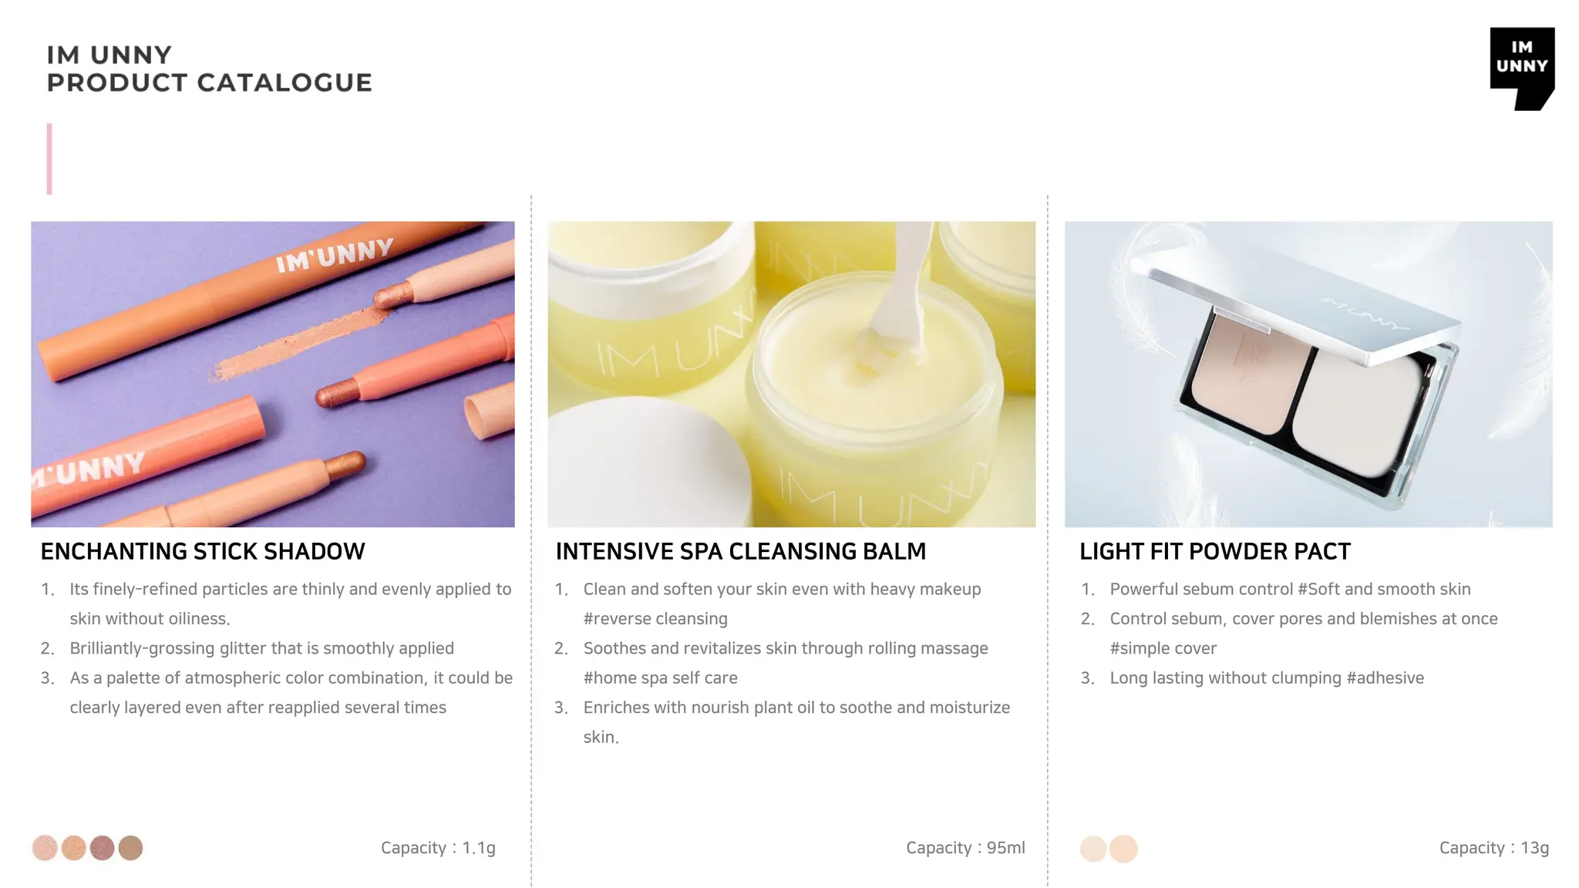Select the third mauve shadow swatch
The width and height of the screenshot is (1579, 888).
click(102, 848)
